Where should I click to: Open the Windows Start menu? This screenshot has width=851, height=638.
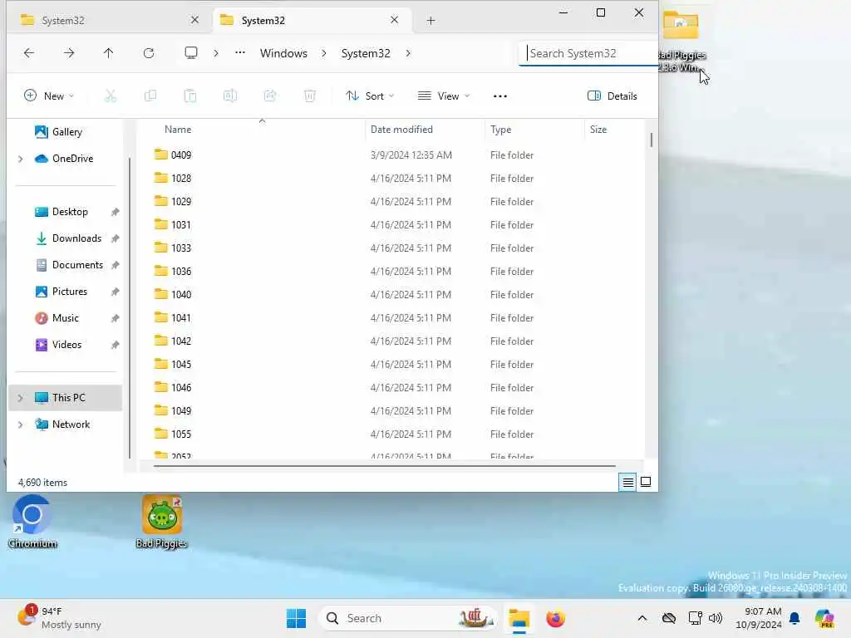(x=296, y=618)
